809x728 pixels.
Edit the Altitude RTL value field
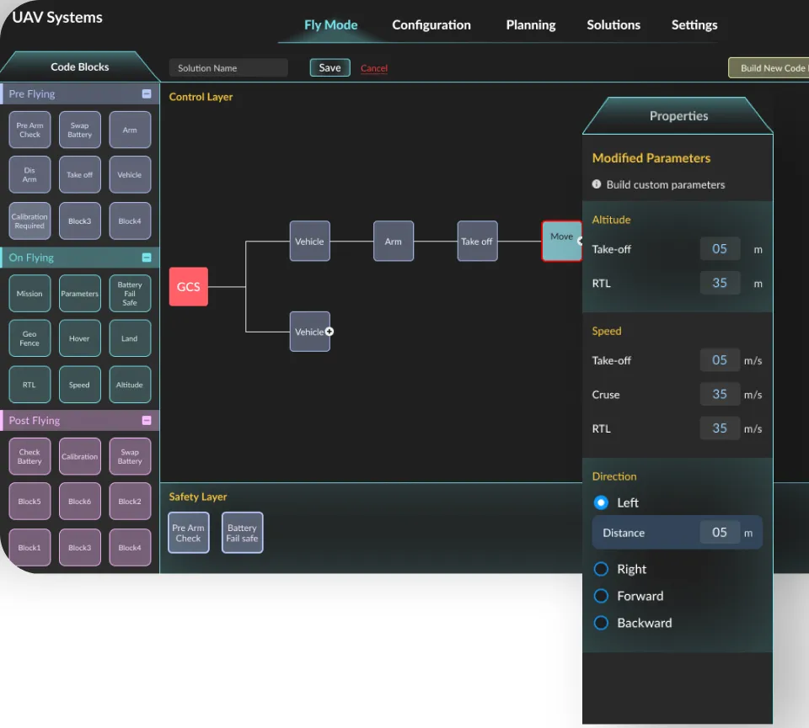[720, 283]
